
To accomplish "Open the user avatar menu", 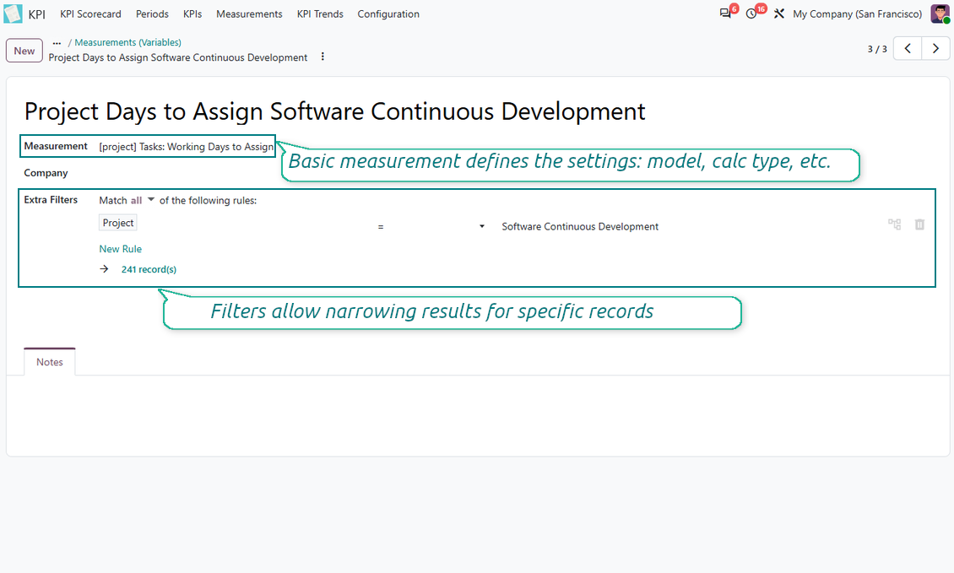I will click(940, 14).
